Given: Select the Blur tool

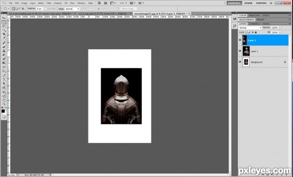Looking at the screenshot, I should pos(4,67).
